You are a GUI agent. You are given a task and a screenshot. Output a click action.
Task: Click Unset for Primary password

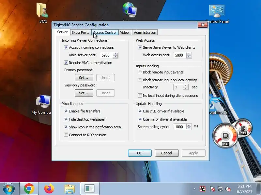[x=105, y=78]
